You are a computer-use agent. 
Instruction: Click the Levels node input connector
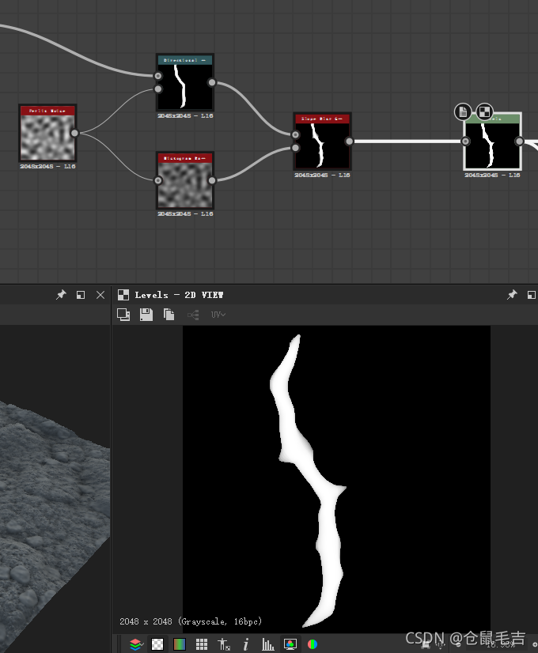click(465, 142)
